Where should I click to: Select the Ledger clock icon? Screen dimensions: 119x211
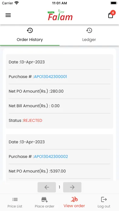coord(89,30)
